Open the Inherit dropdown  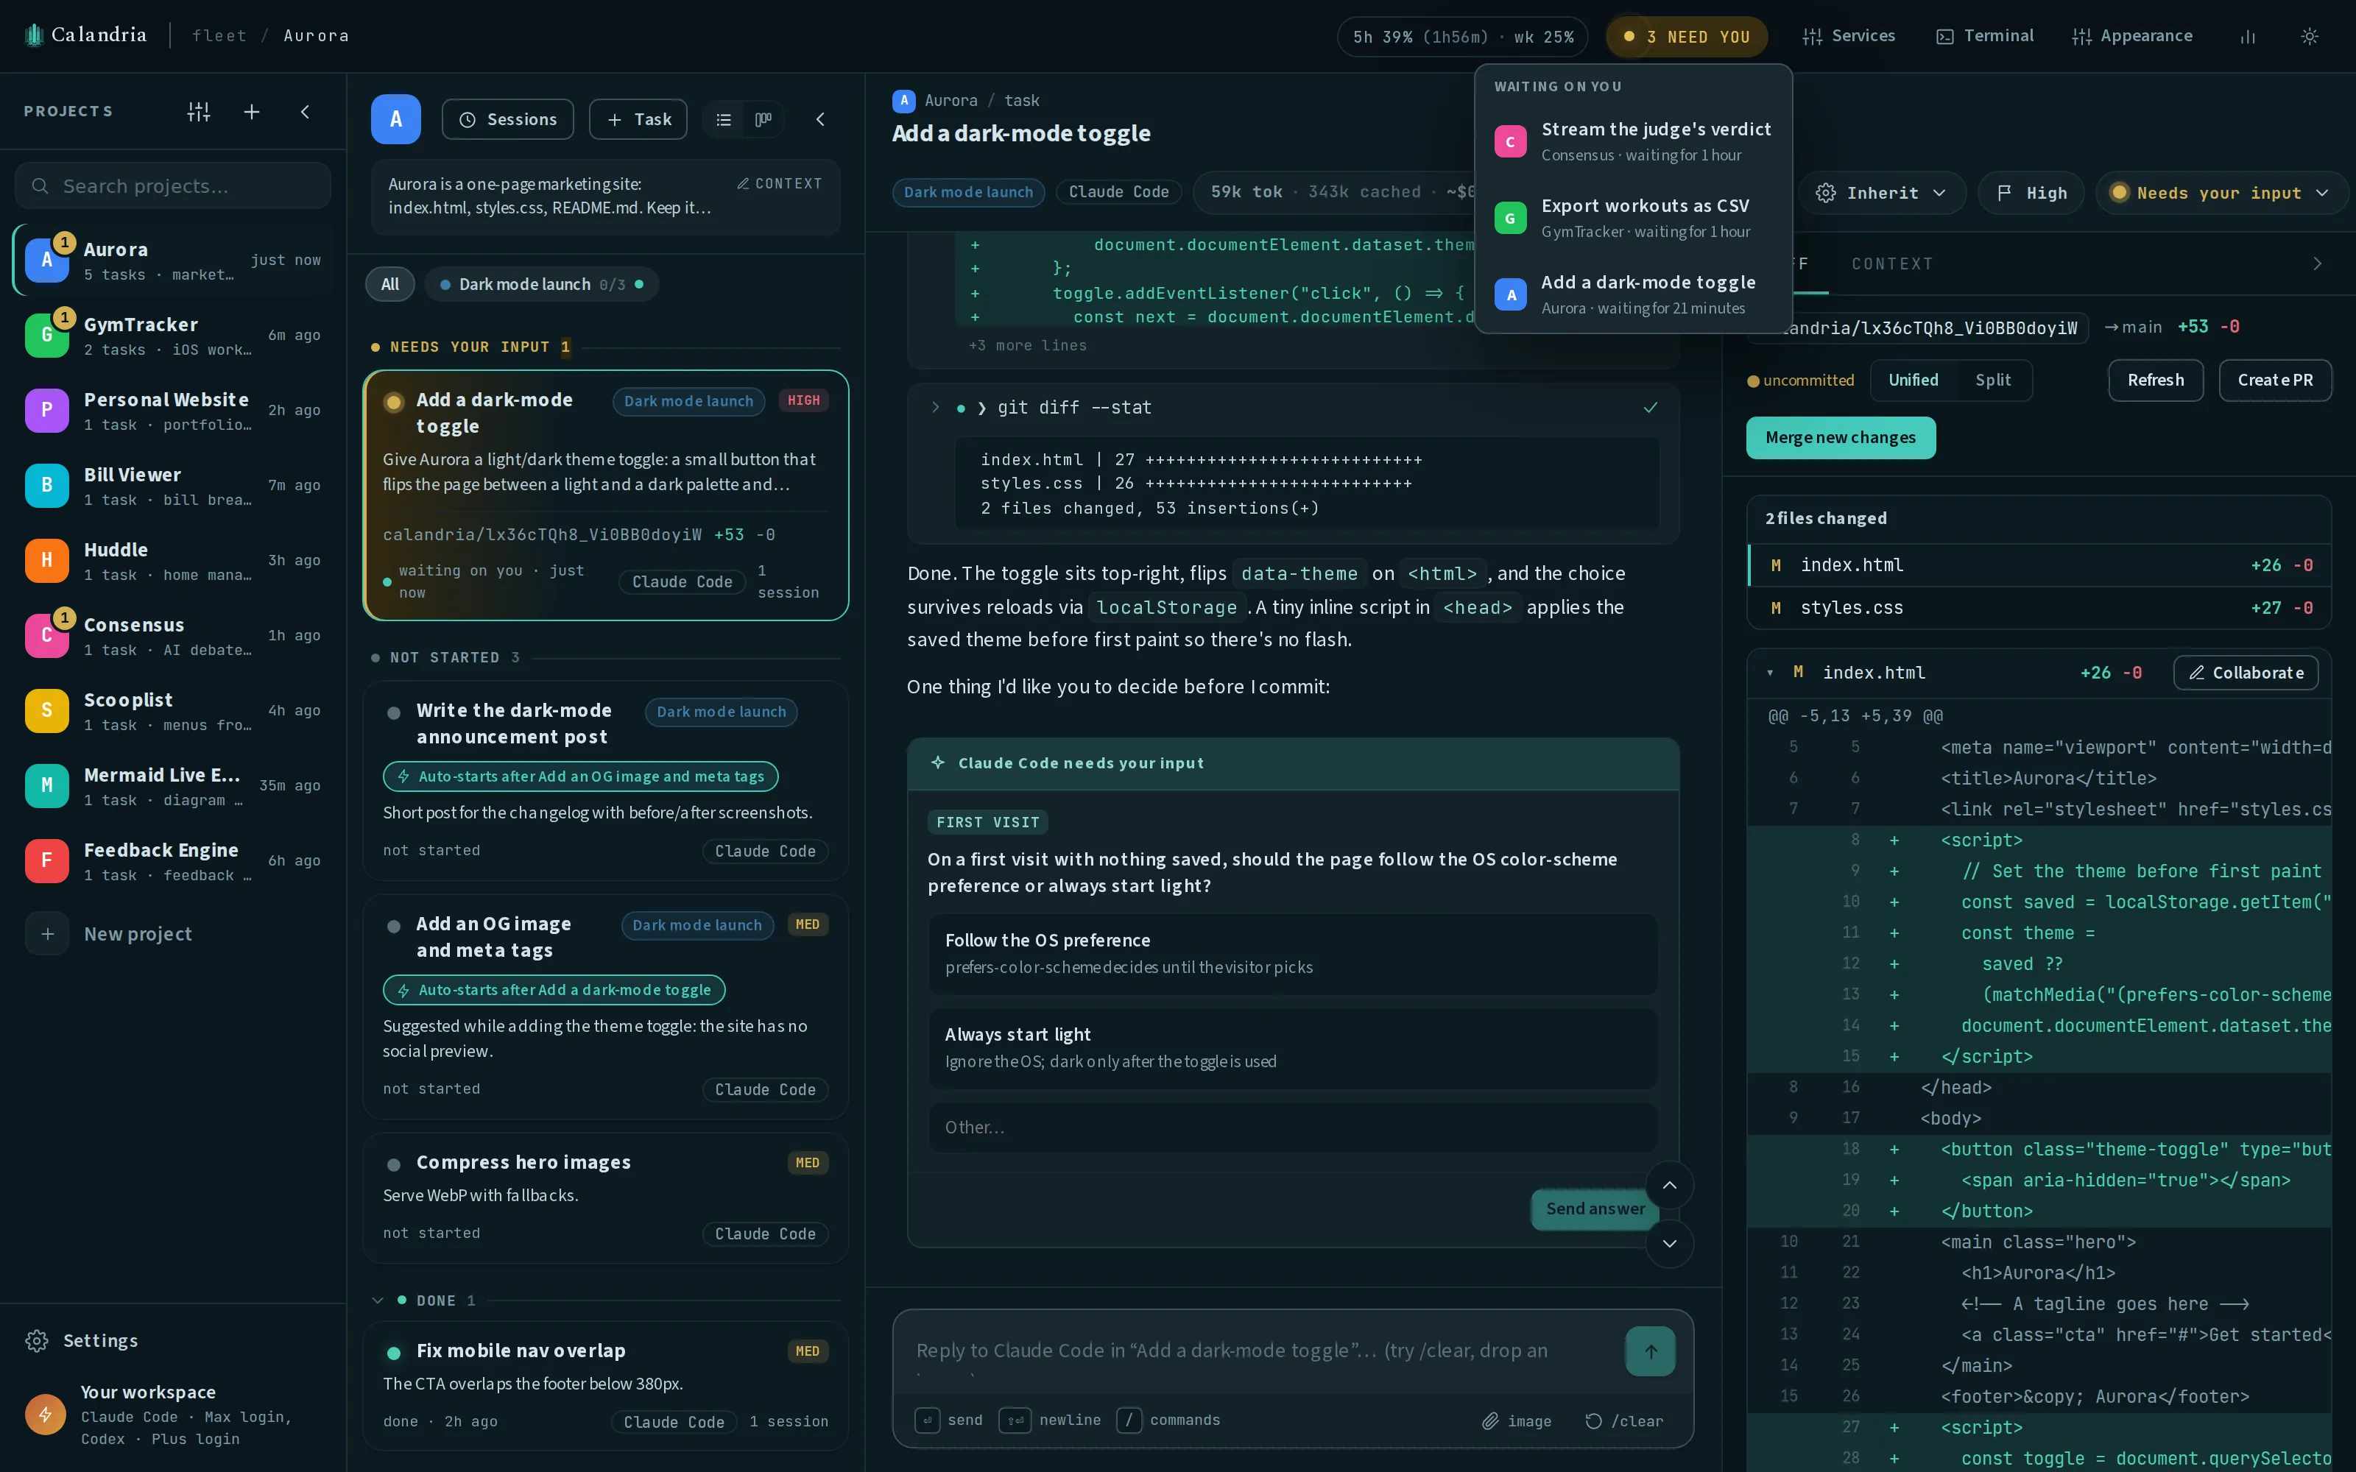coord(1881,193)
